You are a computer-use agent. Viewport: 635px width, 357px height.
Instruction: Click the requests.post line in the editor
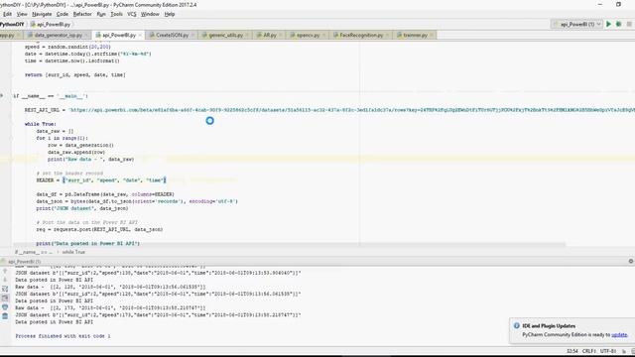[x=99, y=229]
